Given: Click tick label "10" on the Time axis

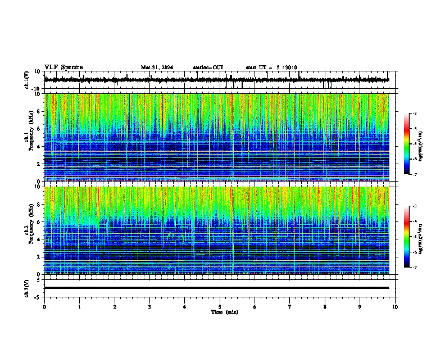Looking at the screenshot, I should 395,307.
